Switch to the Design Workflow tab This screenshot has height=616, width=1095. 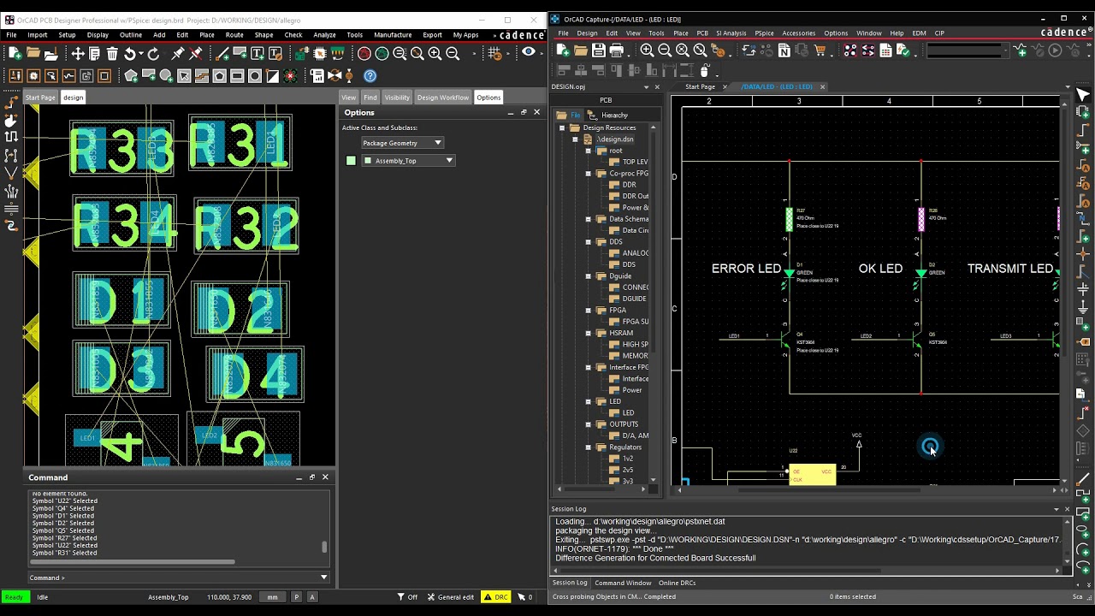(442, 98)
